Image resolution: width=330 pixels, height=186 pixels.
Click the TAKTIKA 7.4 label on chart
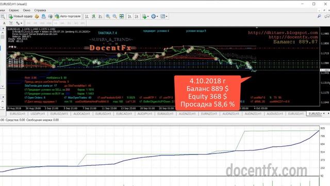[107, 33]
